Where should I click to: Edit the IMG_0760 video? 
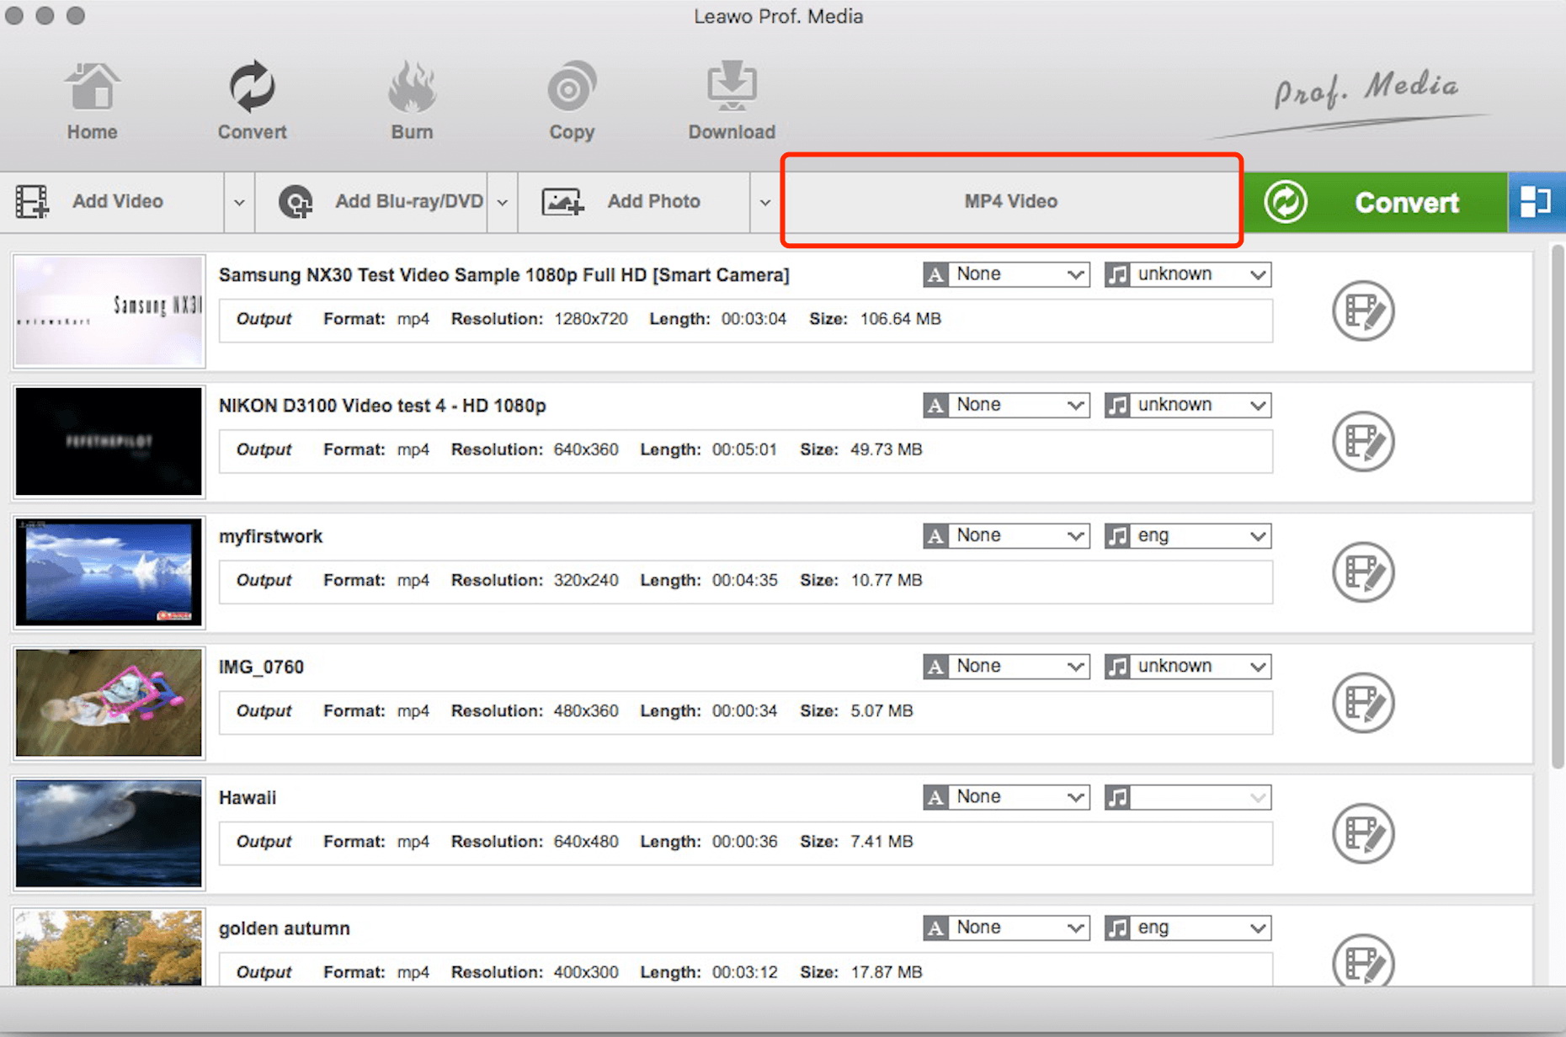(1363, 702)
